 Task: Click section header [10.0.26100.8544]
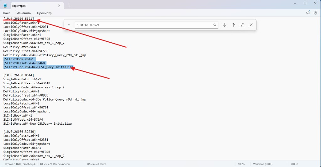click(18, 75)
